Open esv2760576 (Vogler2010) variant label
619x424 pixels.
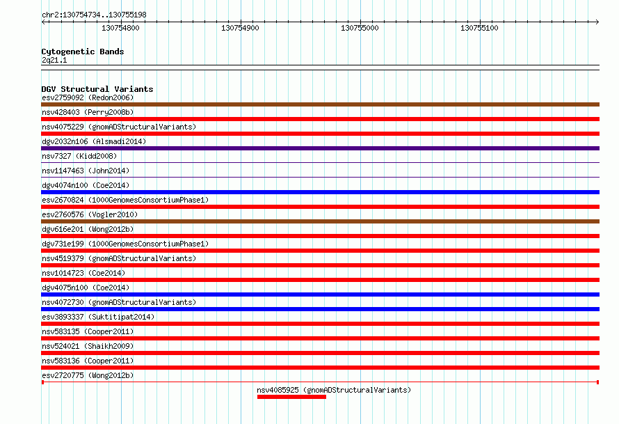click(x=90, y=214)
